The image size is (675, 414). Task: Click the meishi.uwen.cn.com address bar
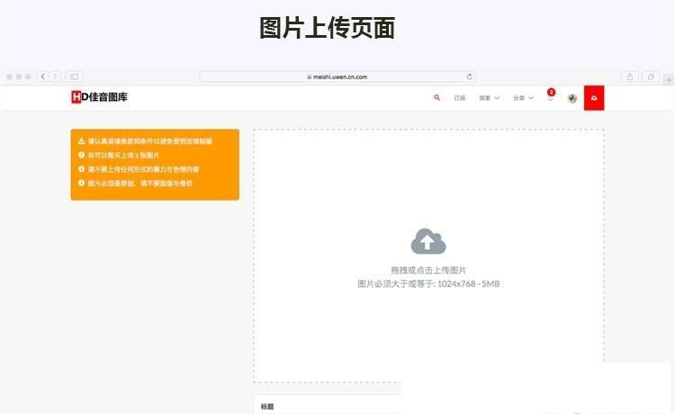[337, 77]
